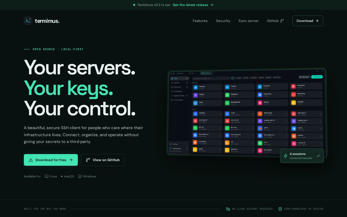347x217 pixels.
Task: Select Keychain in the preview sidebar
Action: coord(179,83)
